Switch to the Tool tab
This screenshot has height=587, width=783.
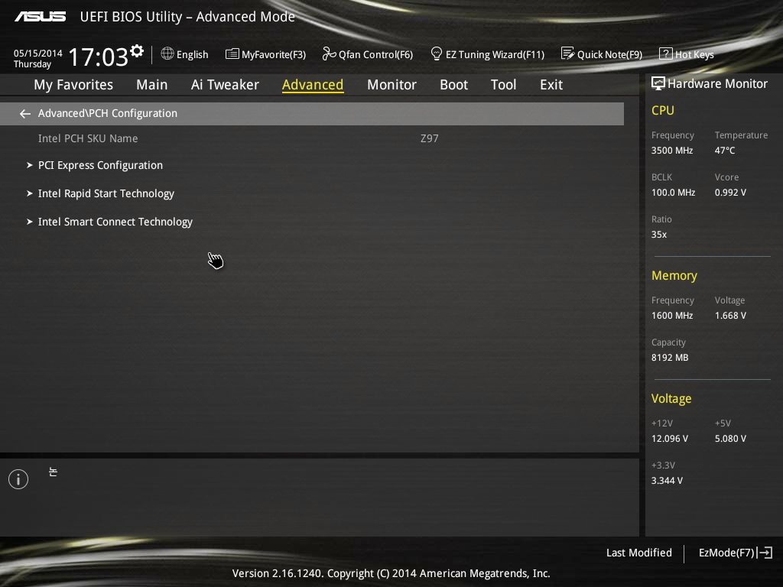click(x=503, y=85)
